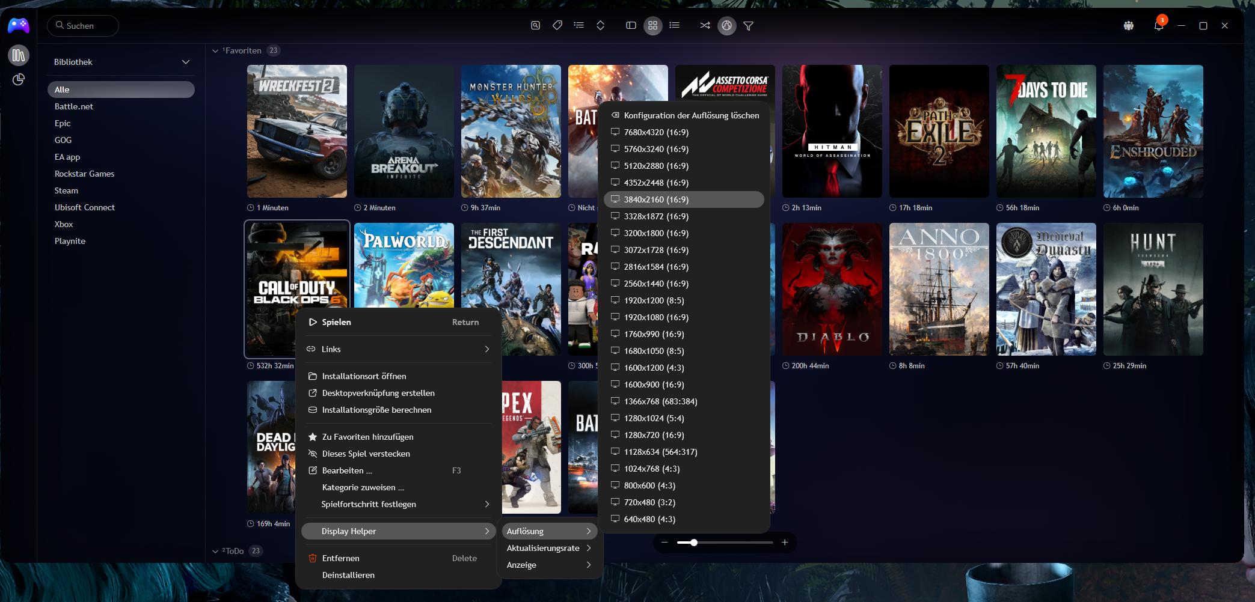Click the zoom-out minus icon
The image size is (1255, 602).
(x=664, y=543)
